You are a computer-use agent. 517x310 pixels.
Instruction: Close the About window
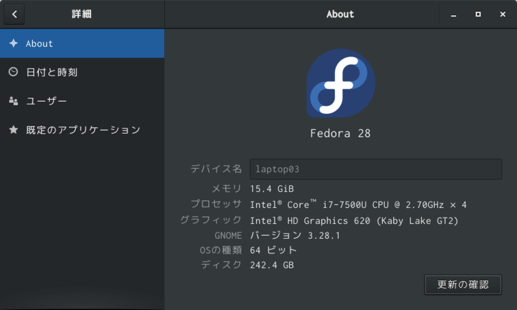tap(503, 14)
